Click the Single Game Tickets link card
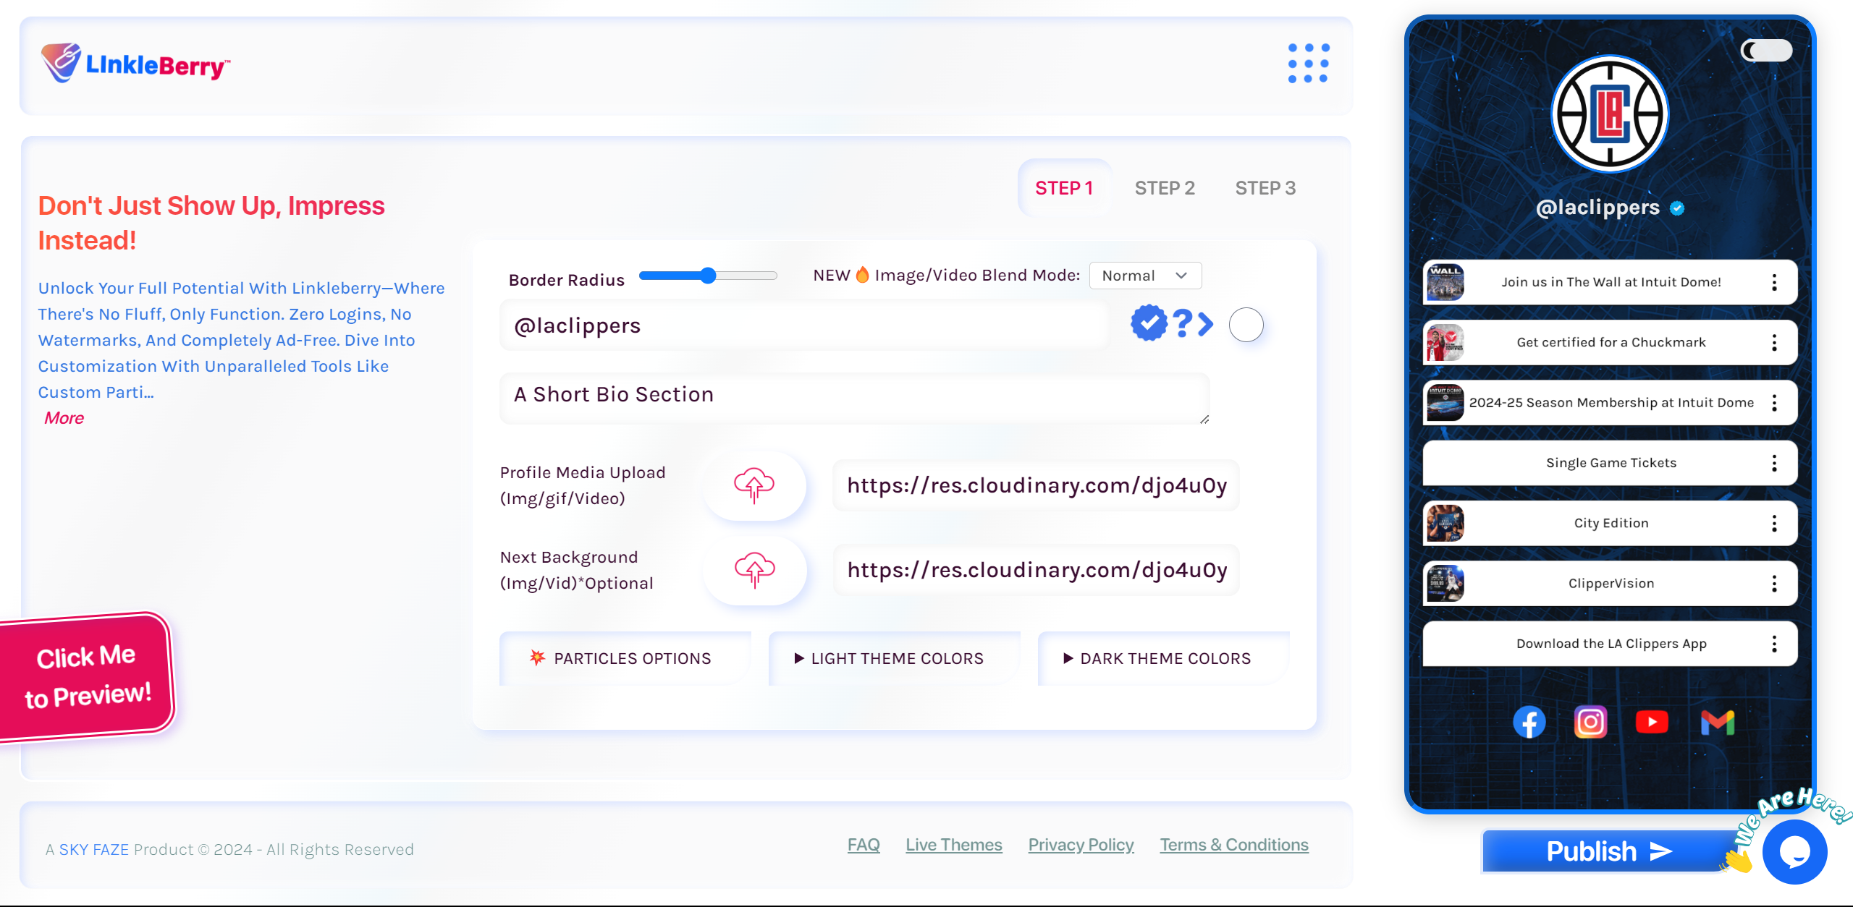The width and height of the screenshot is (1853, 907). (x=1610, y=463)
